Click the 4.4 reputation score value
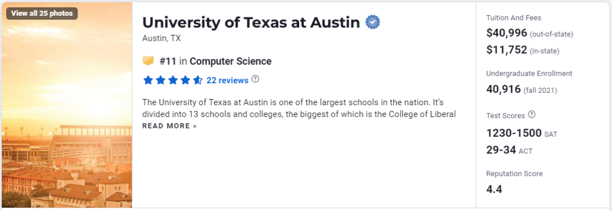The height and width of the screenshot is (211, 612). 494,190
